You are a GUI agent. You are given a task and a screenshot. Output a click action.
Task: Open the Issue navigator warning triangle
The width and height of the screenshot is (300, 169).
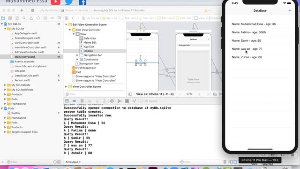(x=31, y=18)
